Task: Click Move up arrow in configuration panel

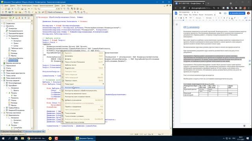Action: (x=22, y=18)
